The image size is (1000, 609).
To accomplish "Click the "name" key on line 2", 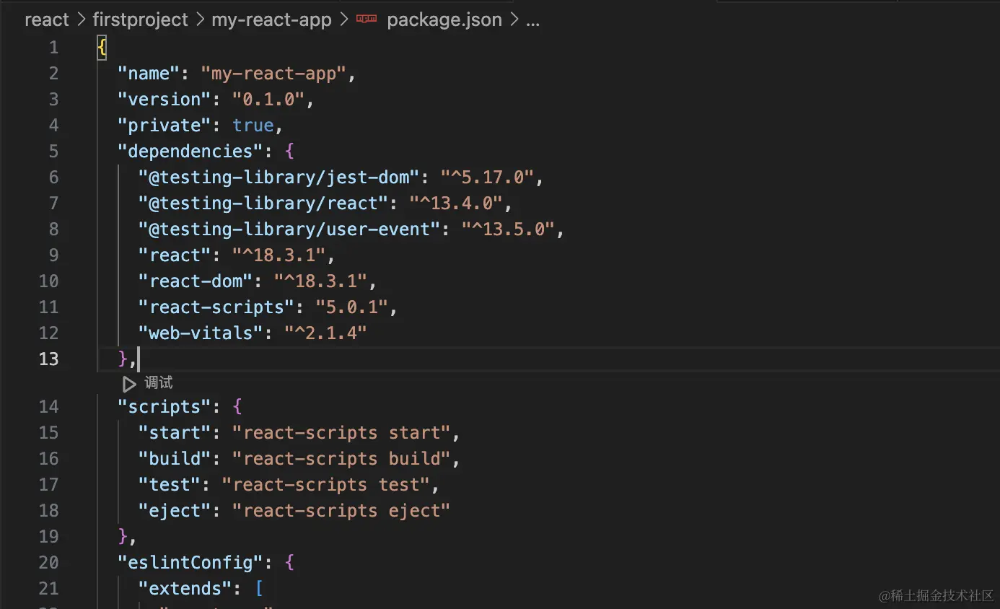I will tap(149, 74).
